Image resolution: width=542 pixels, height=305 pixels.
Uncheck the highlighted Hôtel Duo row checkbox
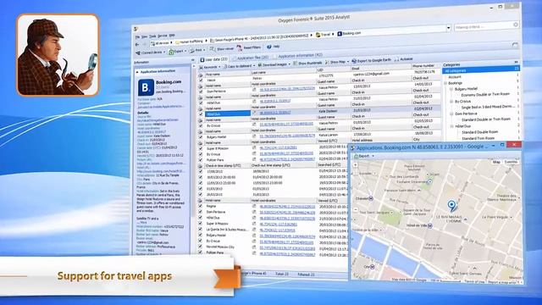pos(201,114)
